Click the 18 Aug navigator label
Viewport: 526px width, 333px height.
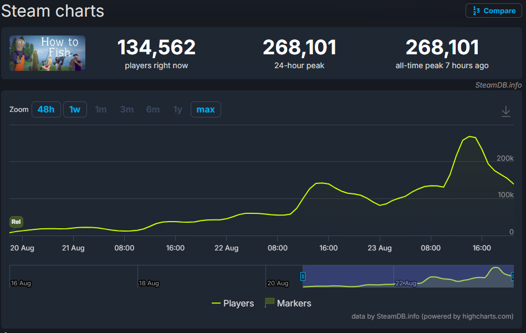click(149, 283)
